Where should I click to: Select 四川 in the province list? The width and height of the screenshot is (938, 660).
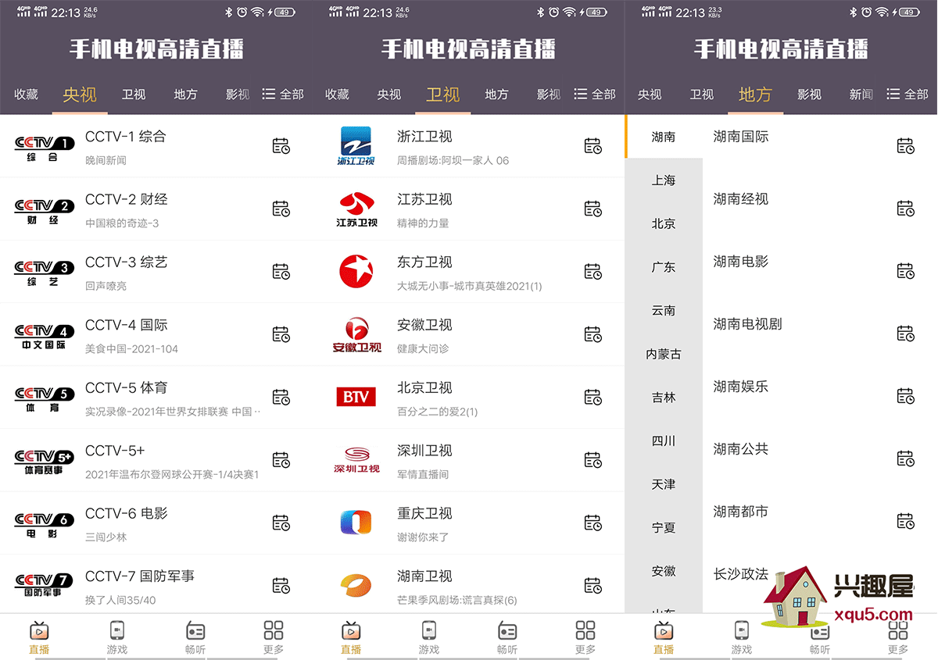pyautogui.click(x=664, y=441)
